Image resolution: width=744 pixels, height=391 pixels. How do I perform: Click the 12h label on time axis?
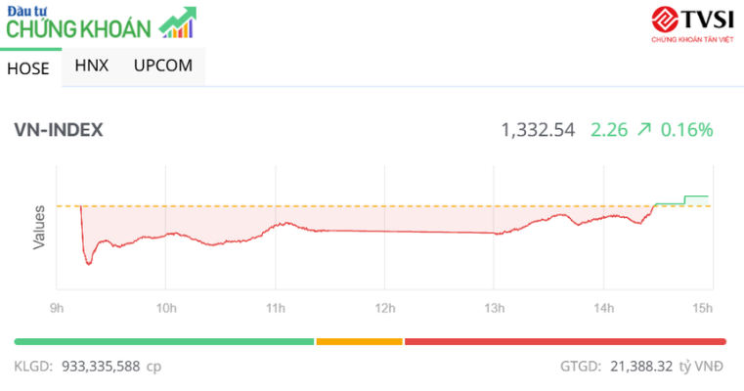(385, 308)
